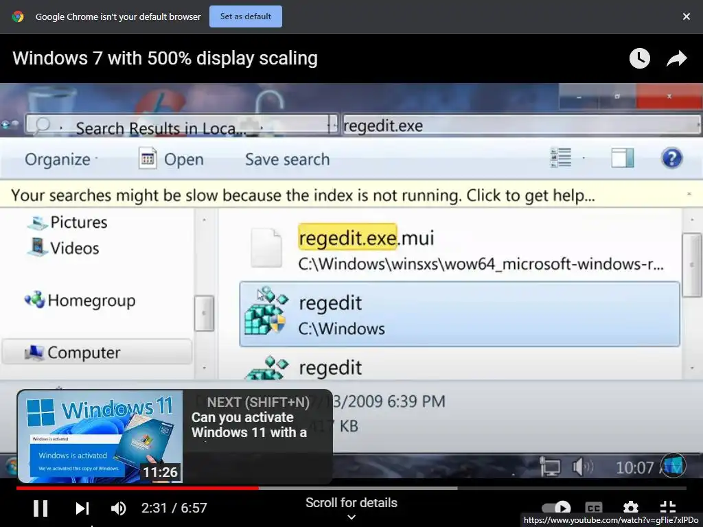Viewport: 703px width, 527px height.
Task: Click the blank regedit.exe.mui file icon
Action: click(x=266, y=248)
